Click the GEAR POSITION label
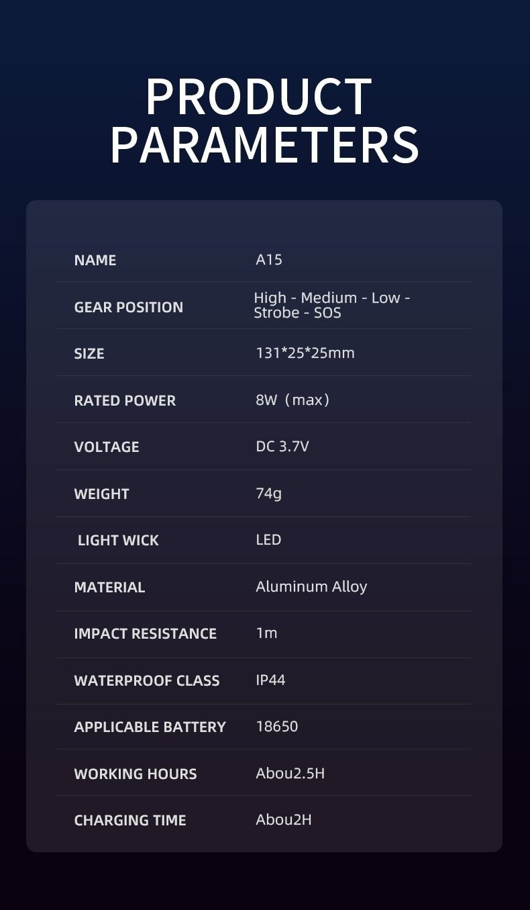Screen dimensions: 530x910 coord(128,308)
